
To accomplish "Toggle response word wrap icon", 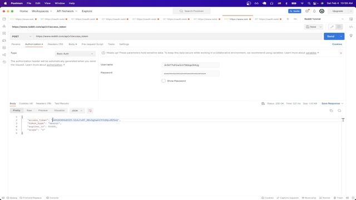I will pyautogui.click(x=90, y=111).
